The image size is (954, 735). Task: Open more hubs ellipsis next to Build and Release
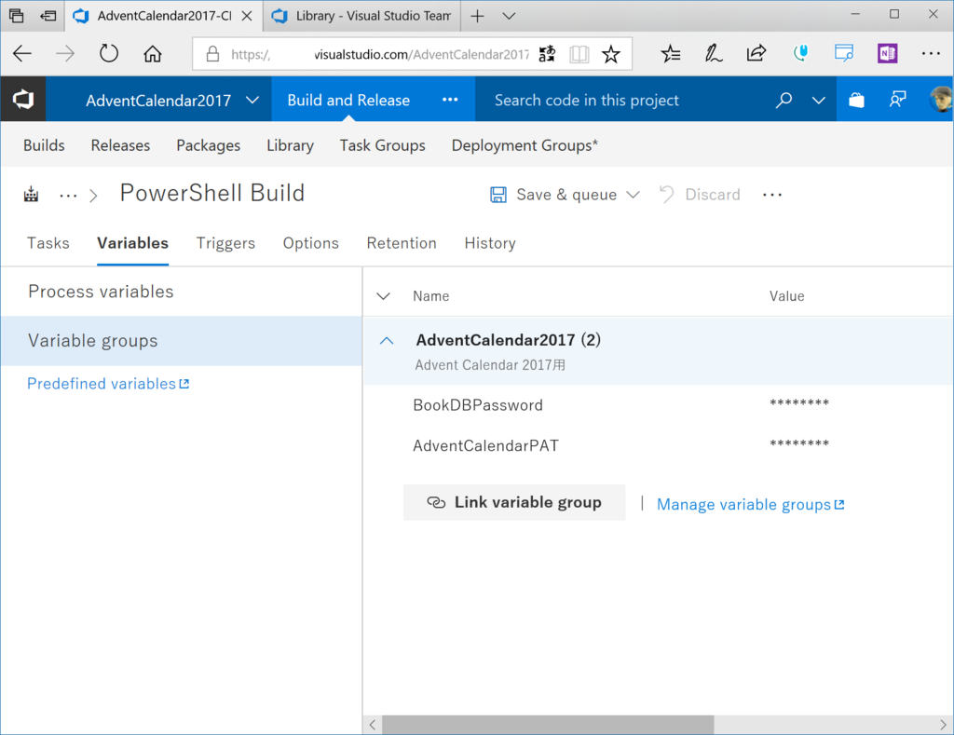coord(450,100)
